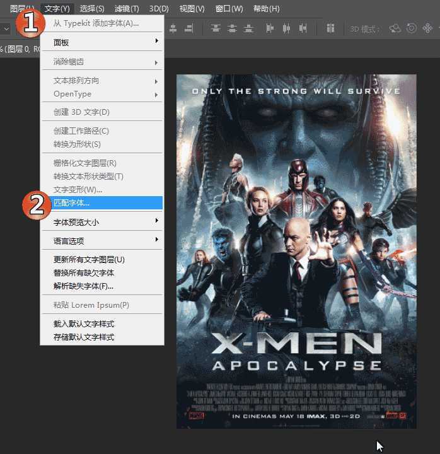Click Distribute bottom edges icon

point(249,28)
